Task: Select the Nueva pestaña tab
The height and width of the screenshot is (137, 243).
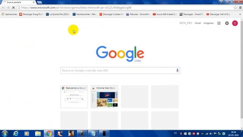Action: [x=19, y=2]
